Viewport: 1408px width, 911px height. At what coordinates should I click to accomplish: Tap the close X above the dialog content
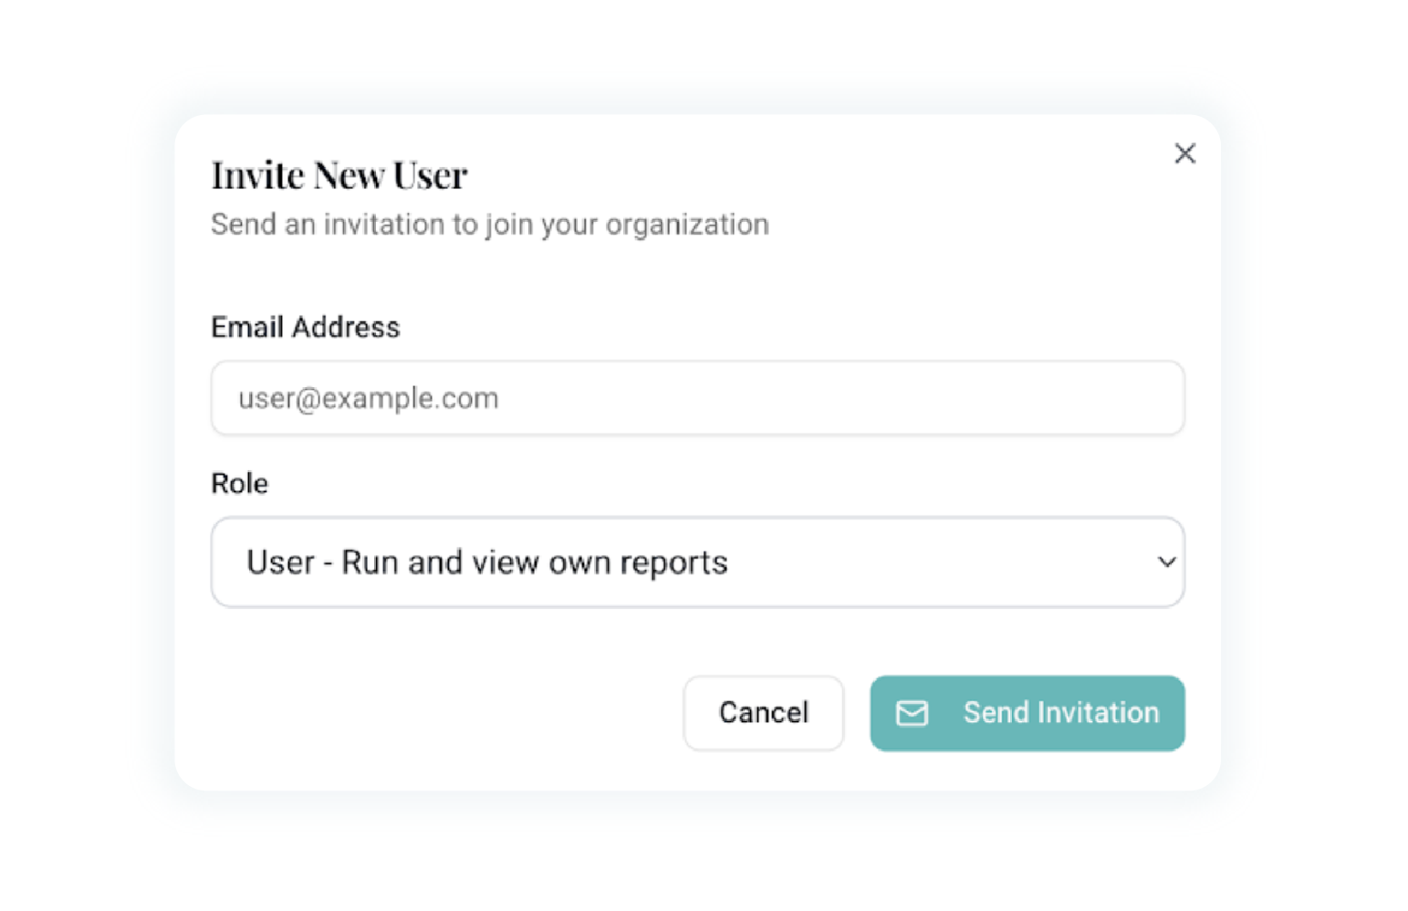[1184, 153]
